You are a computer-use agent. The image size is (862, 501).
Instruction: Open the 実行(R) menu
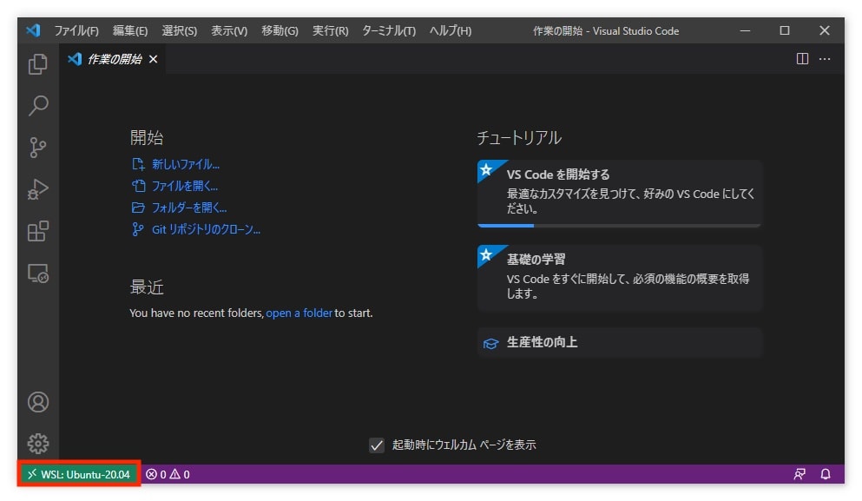pos(331,30)
